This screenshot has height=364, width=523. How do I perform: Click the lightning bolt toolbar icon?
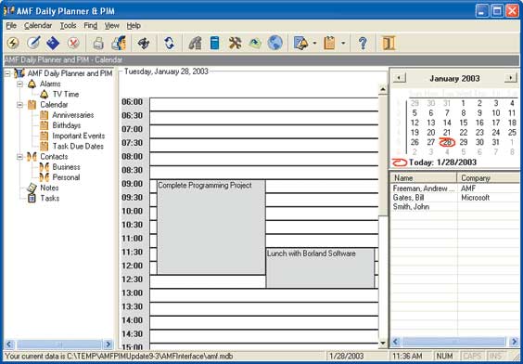tap(13, 43)
